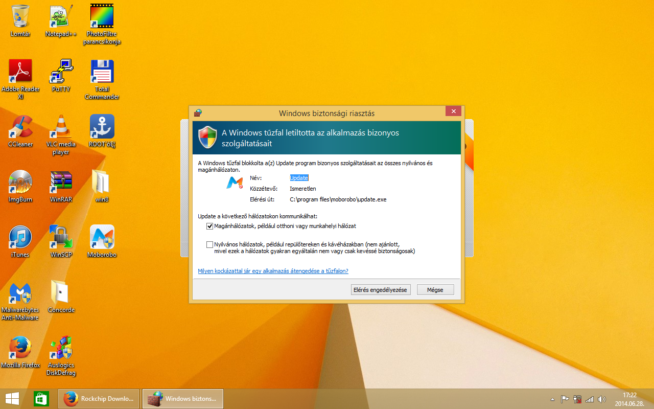Select the iTunes desktop icon
The width and height of the screenshot is (654, 409).
point(20,237)
